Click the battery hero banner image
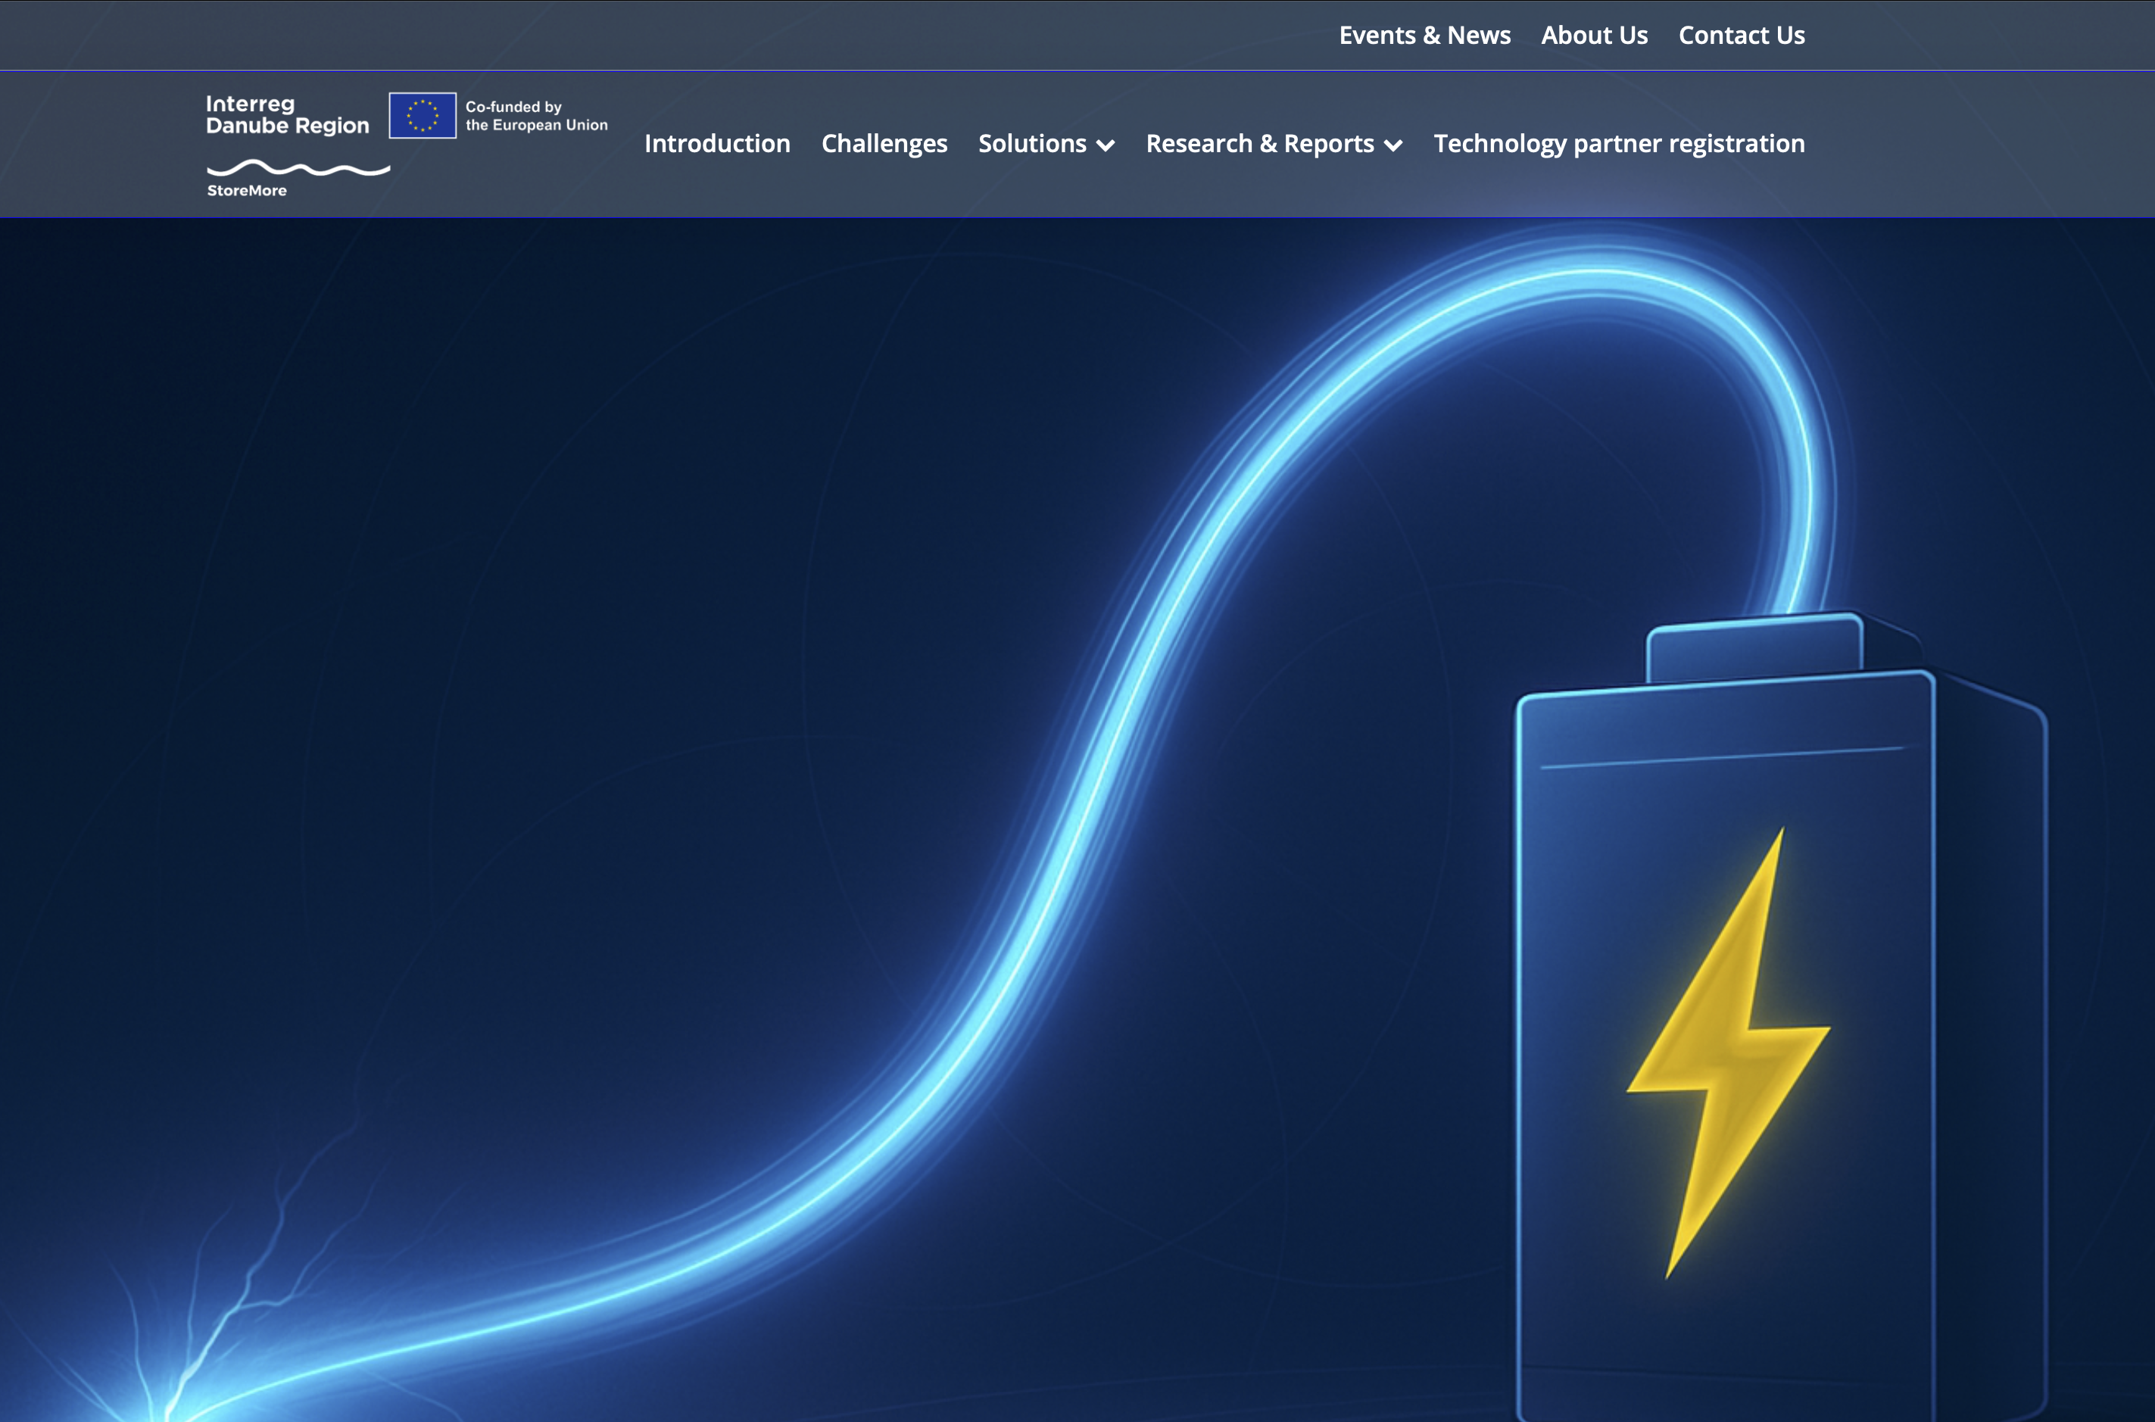 point(1077,820)
